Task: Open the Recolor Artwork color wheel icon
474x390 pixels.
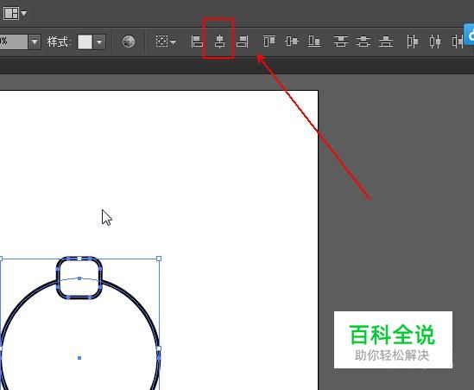Action: click(129, 42)
